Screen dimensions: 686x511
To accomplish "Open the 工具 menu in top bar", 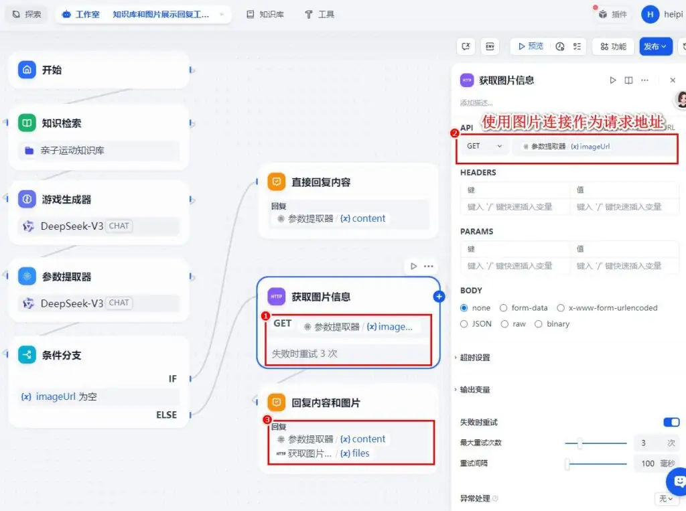I will (x=320, y=13).
